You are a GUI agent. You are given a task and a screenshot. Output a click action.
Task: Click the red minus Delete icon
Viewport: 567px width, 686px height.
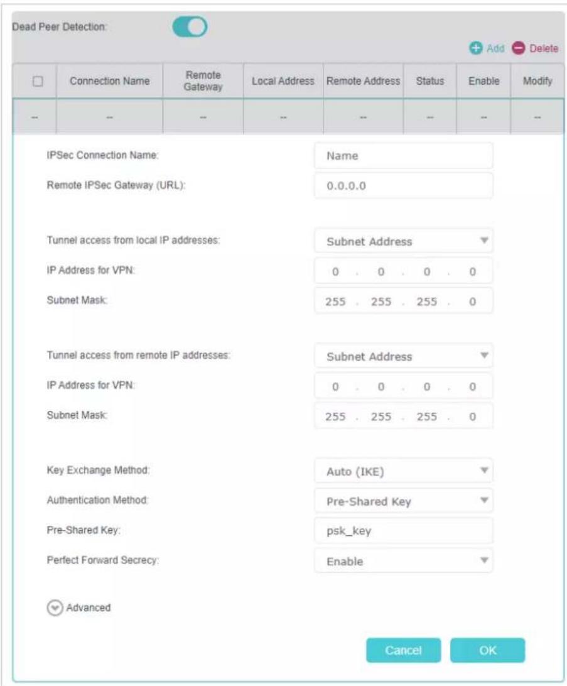coord(519,48)
